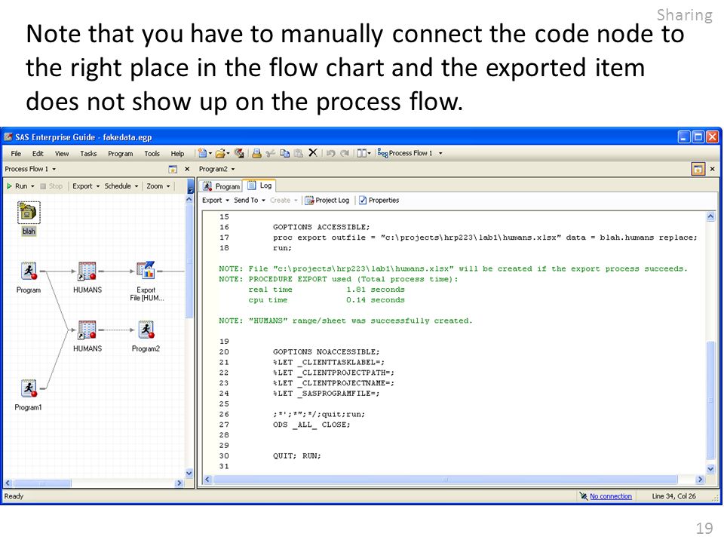Click the Copy toolbar icon

pos(285,153)
